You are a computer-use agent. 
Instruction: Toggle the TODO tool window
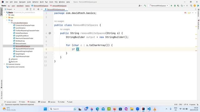[22, 102]
